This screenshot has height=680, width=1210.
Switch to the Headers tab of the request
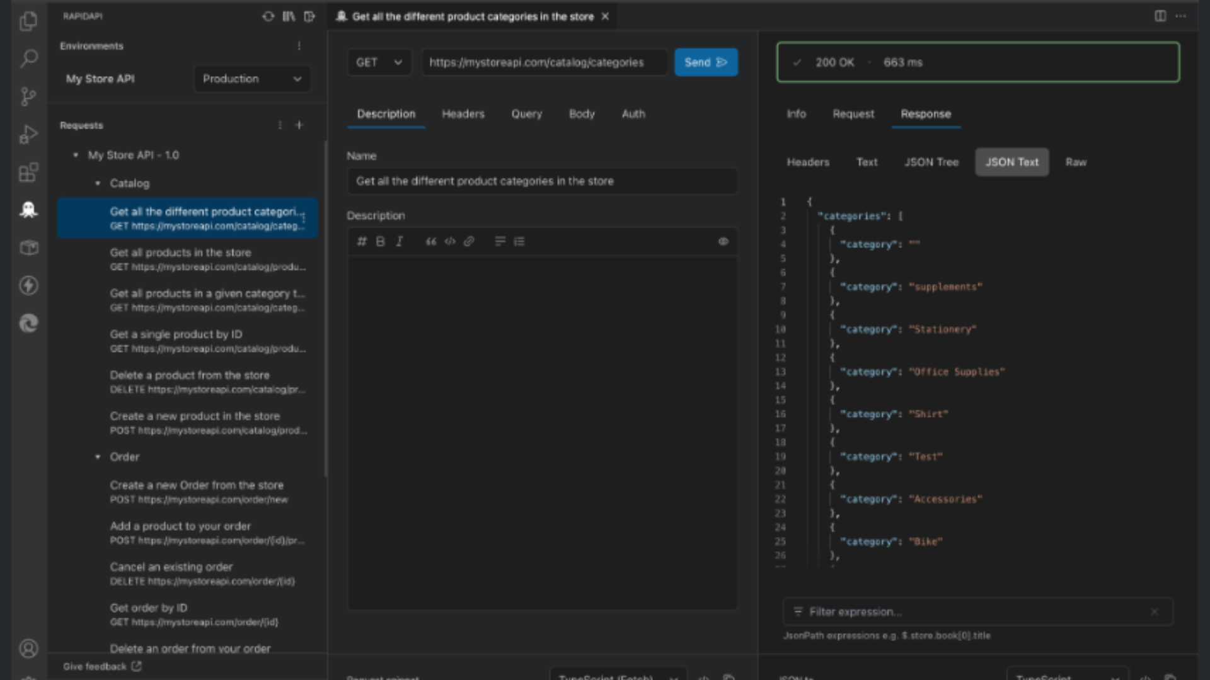click(463, 114)
